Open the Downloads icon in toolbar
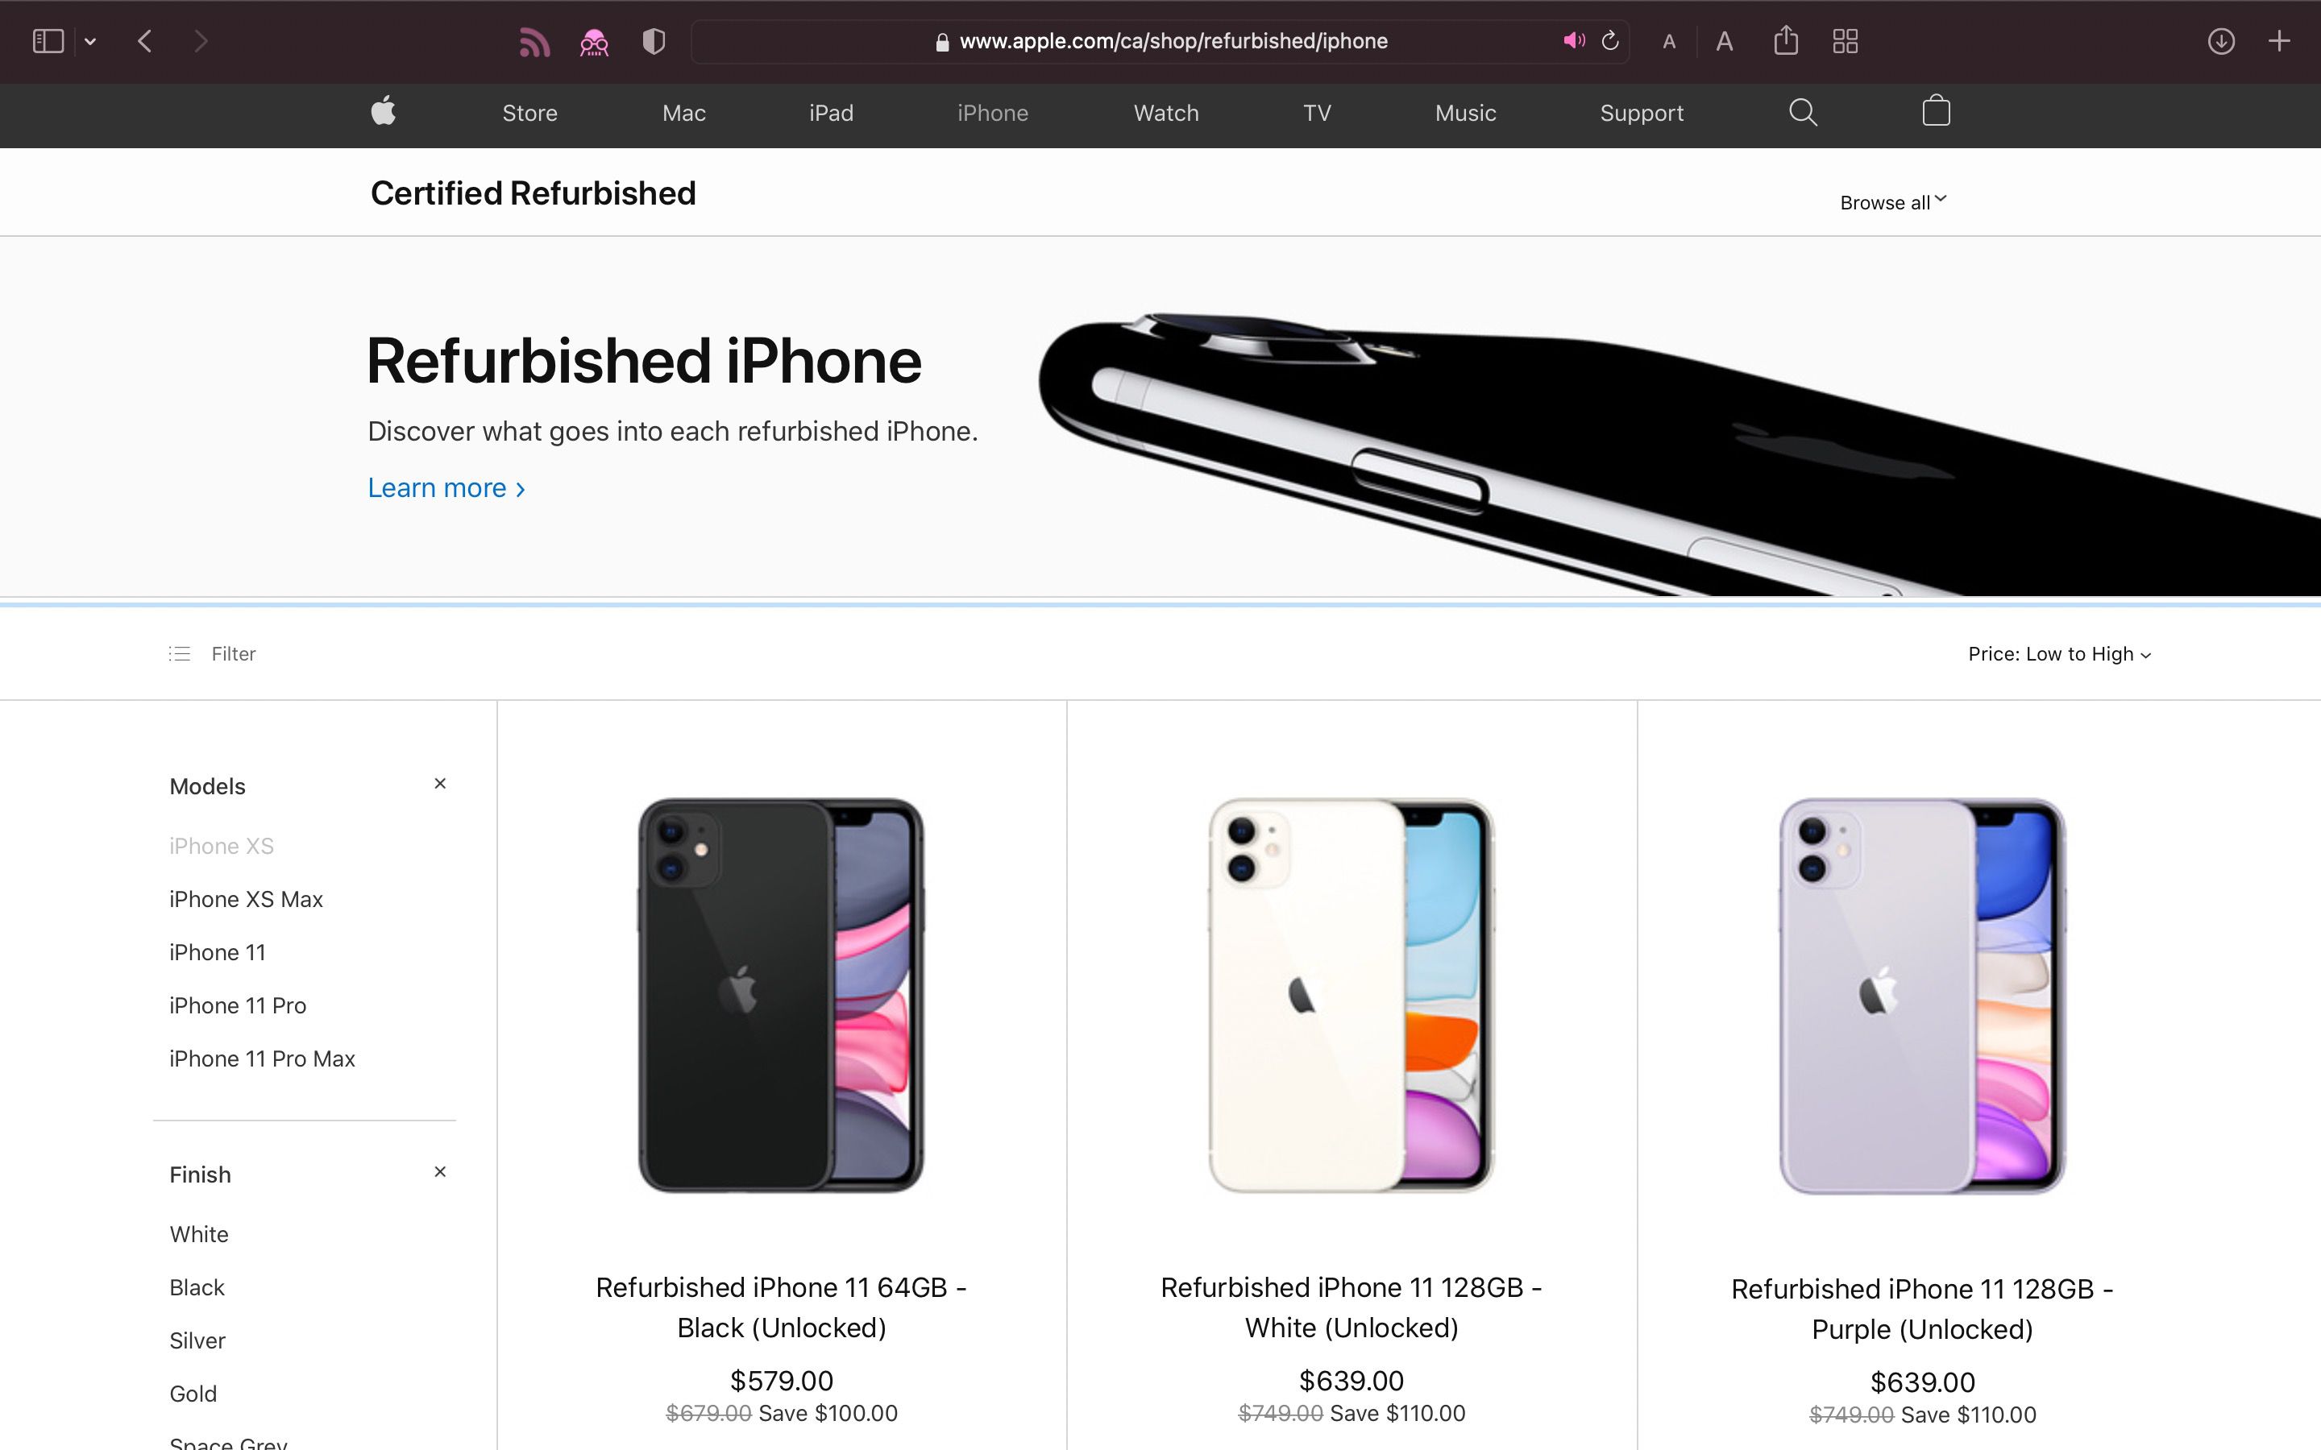Image resolution: width=2321 pixels, height=1450 pixels. (x=2220, y=41)
